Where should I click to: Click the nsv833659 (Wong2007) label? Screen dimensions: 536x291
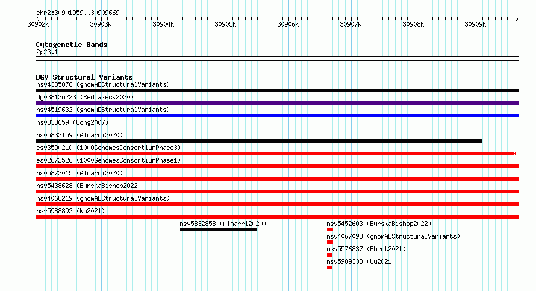72,122
